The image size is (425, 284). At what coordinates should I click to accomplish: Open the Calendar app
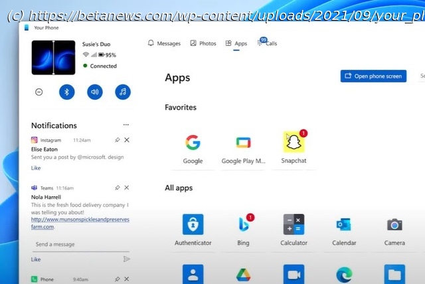tap(344, 225)
